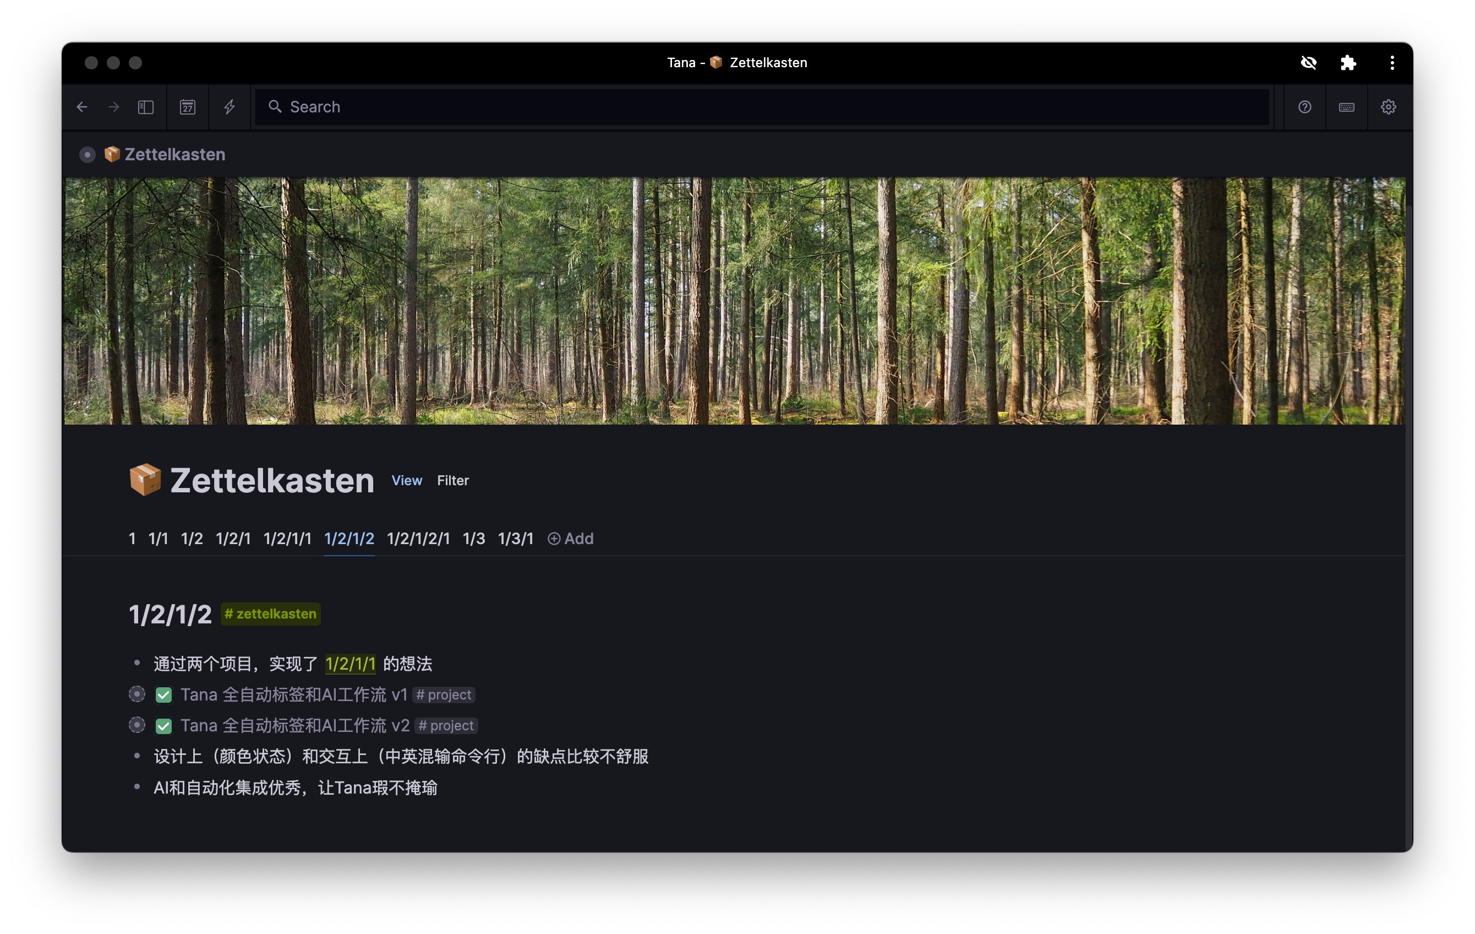
Task: Click bullet of AI和自动化集成优秀 line
Action: [137, 787]
